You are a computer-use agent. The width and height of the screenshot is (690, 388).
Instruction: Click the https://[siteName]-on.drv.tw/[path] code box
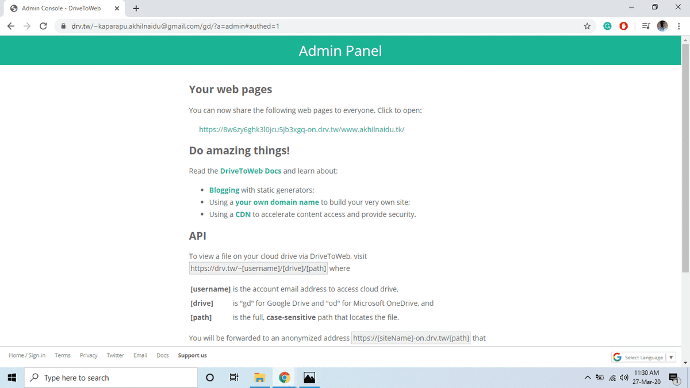[411, 338]
